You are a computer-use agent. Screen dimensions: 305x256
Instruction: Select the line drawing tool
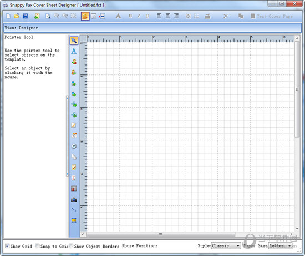(x=74, y=210)
